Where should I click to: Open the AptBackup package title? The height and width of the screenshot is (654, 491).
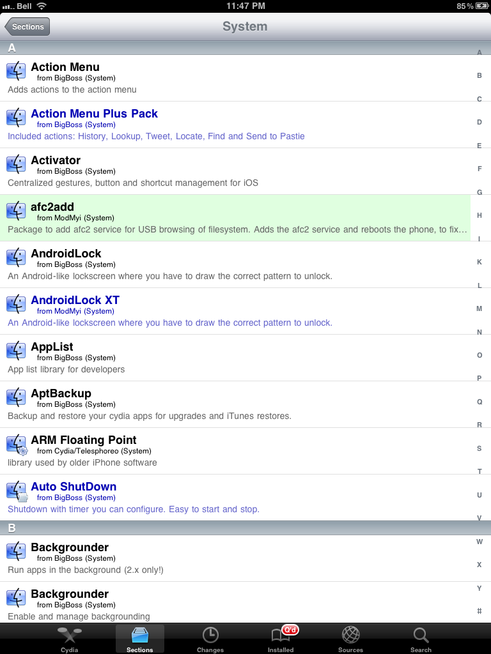pos(61,393)
